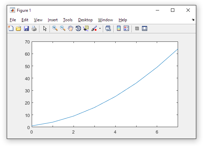Activate the Zoom In magnifier
The height and width of the screenshot is (147, 205).
click(x=55, y=28)
